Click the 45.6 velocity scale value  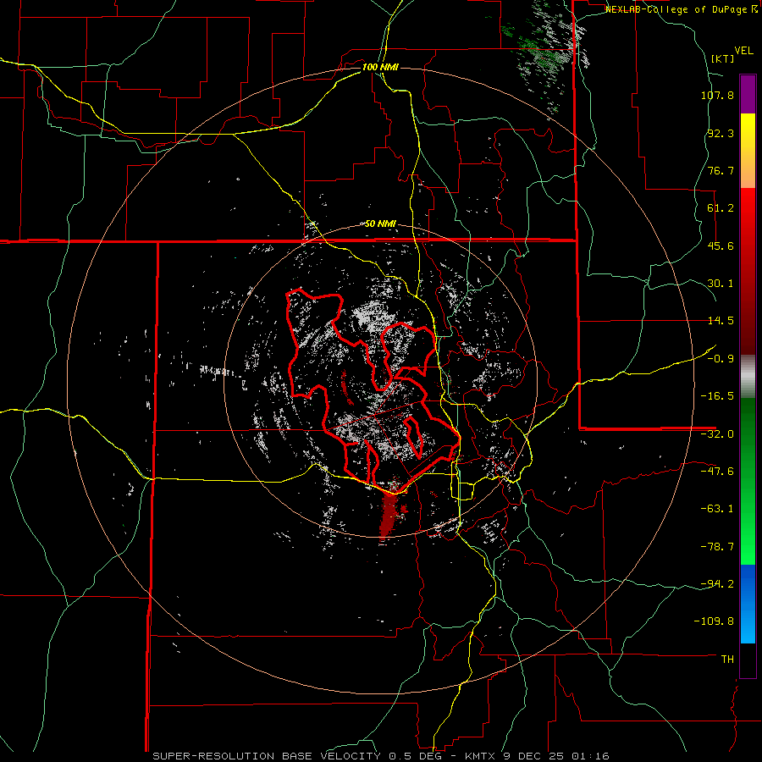721,246
